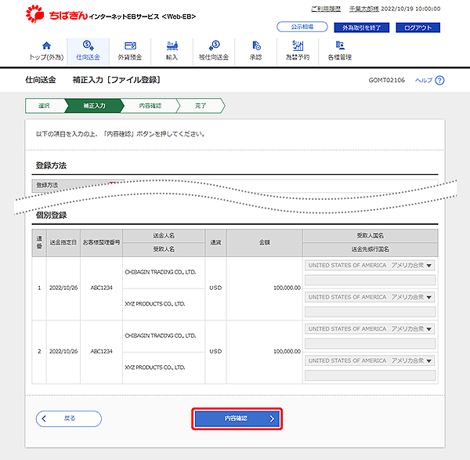Click the トップ(外為) home icon
470x460 pixels.
45,45
